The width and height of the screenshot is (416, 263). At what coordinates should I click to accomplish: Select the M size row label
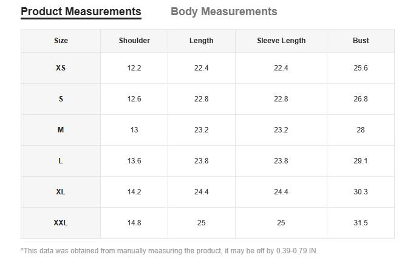point(61,130)
